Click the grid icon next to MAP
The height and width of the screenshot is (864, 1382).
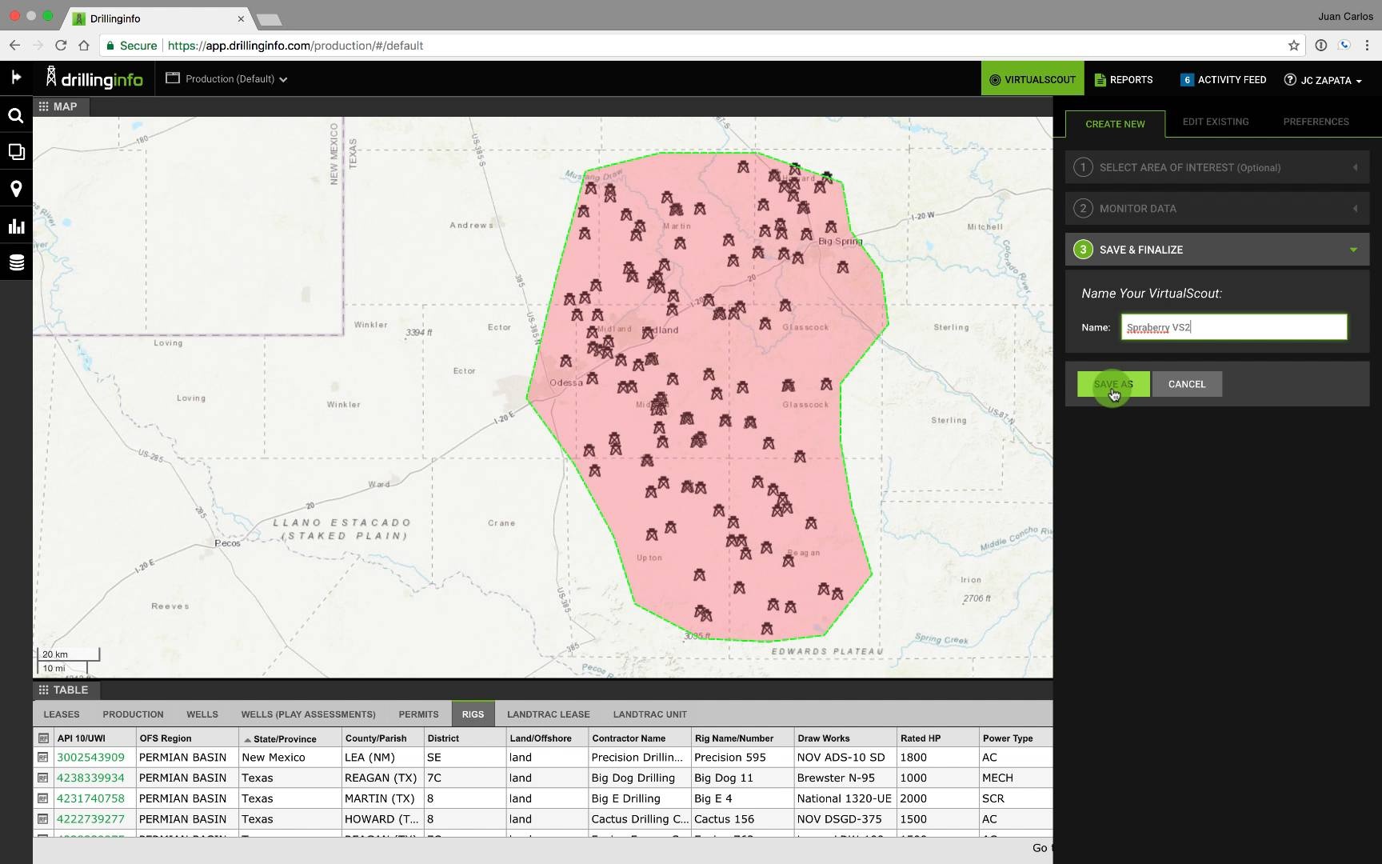coord(42,106)
